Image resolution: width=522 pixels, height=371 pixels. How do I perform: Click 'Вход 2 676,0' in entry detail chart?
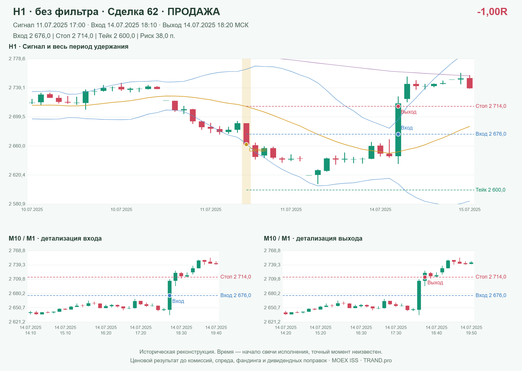point(235,295)
